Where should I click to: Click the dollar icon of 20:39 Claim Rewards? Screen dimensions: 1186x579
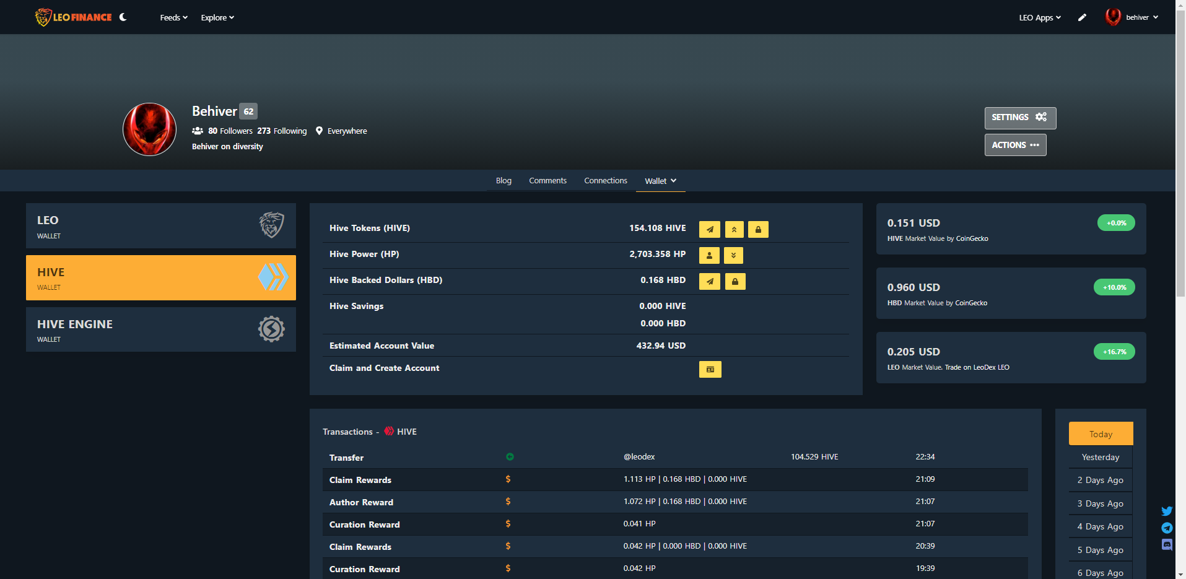(x=508, y=546)
